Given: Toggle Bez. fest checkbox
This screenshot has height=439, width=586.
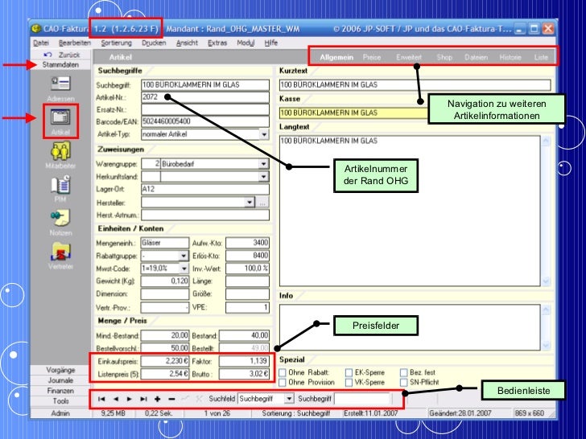Looking at the screenshot, I should (404, 372).
